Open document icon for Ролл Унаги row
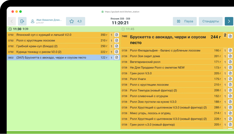 click(x=230, y=79)
